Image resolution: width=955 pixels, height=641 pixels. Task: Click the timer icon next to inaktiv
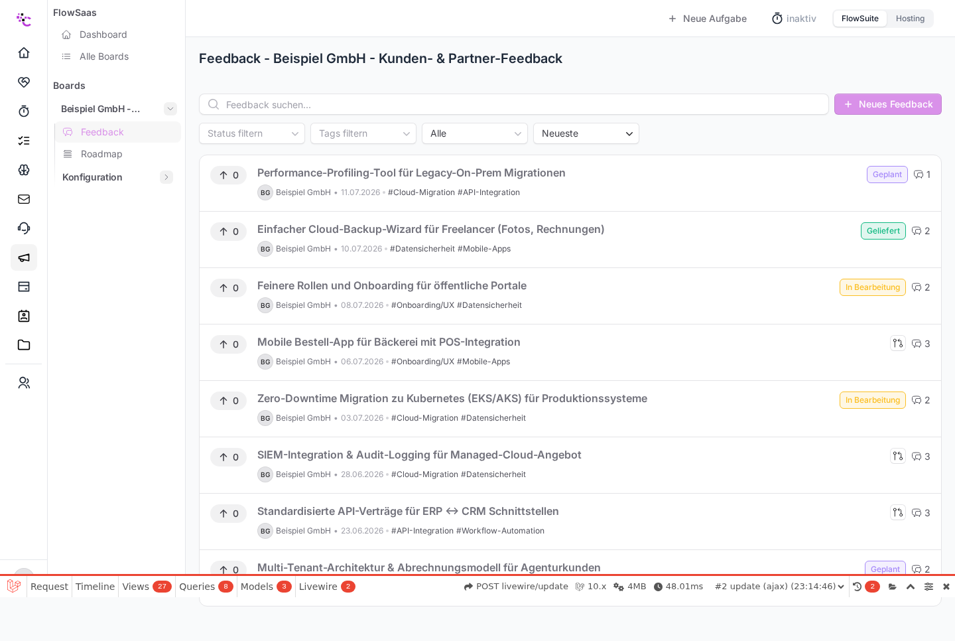click(777, 19)
